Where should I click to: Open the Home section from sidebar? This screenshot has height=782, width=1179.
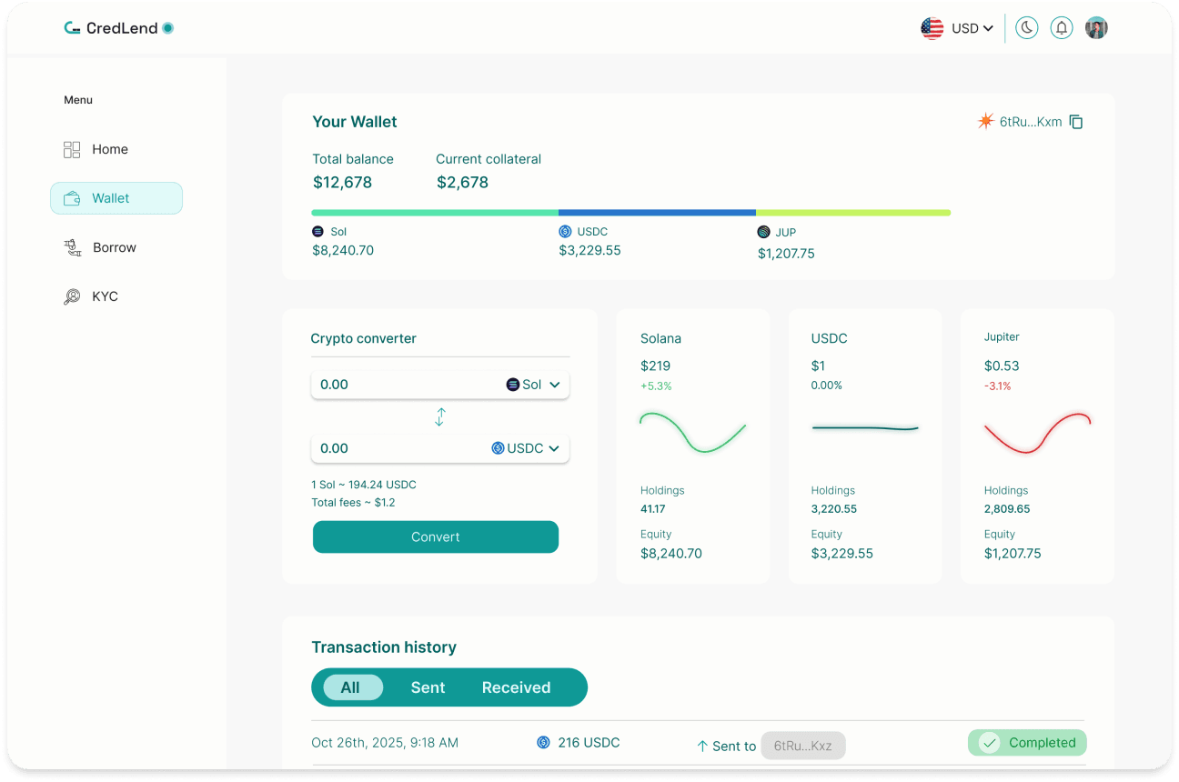pos(109,149)
